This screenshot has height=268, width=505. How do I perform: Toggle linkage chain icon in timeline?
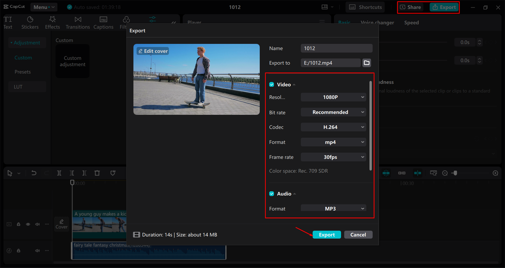[402, 173]
